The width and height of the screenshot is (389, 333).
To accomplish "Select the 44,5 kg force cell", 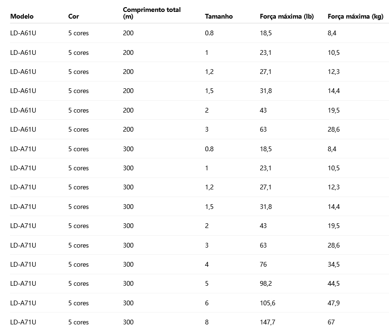I will tap(334, 283).
